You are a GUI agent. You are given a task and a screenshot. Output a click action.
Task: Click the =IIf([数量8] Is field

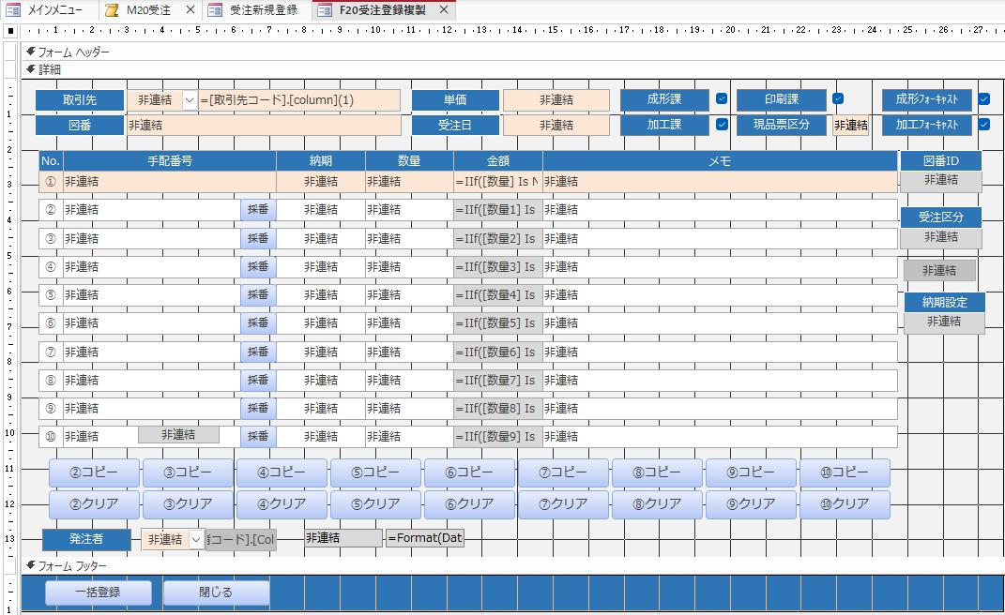pyautogui.click(x=498, y=408)
